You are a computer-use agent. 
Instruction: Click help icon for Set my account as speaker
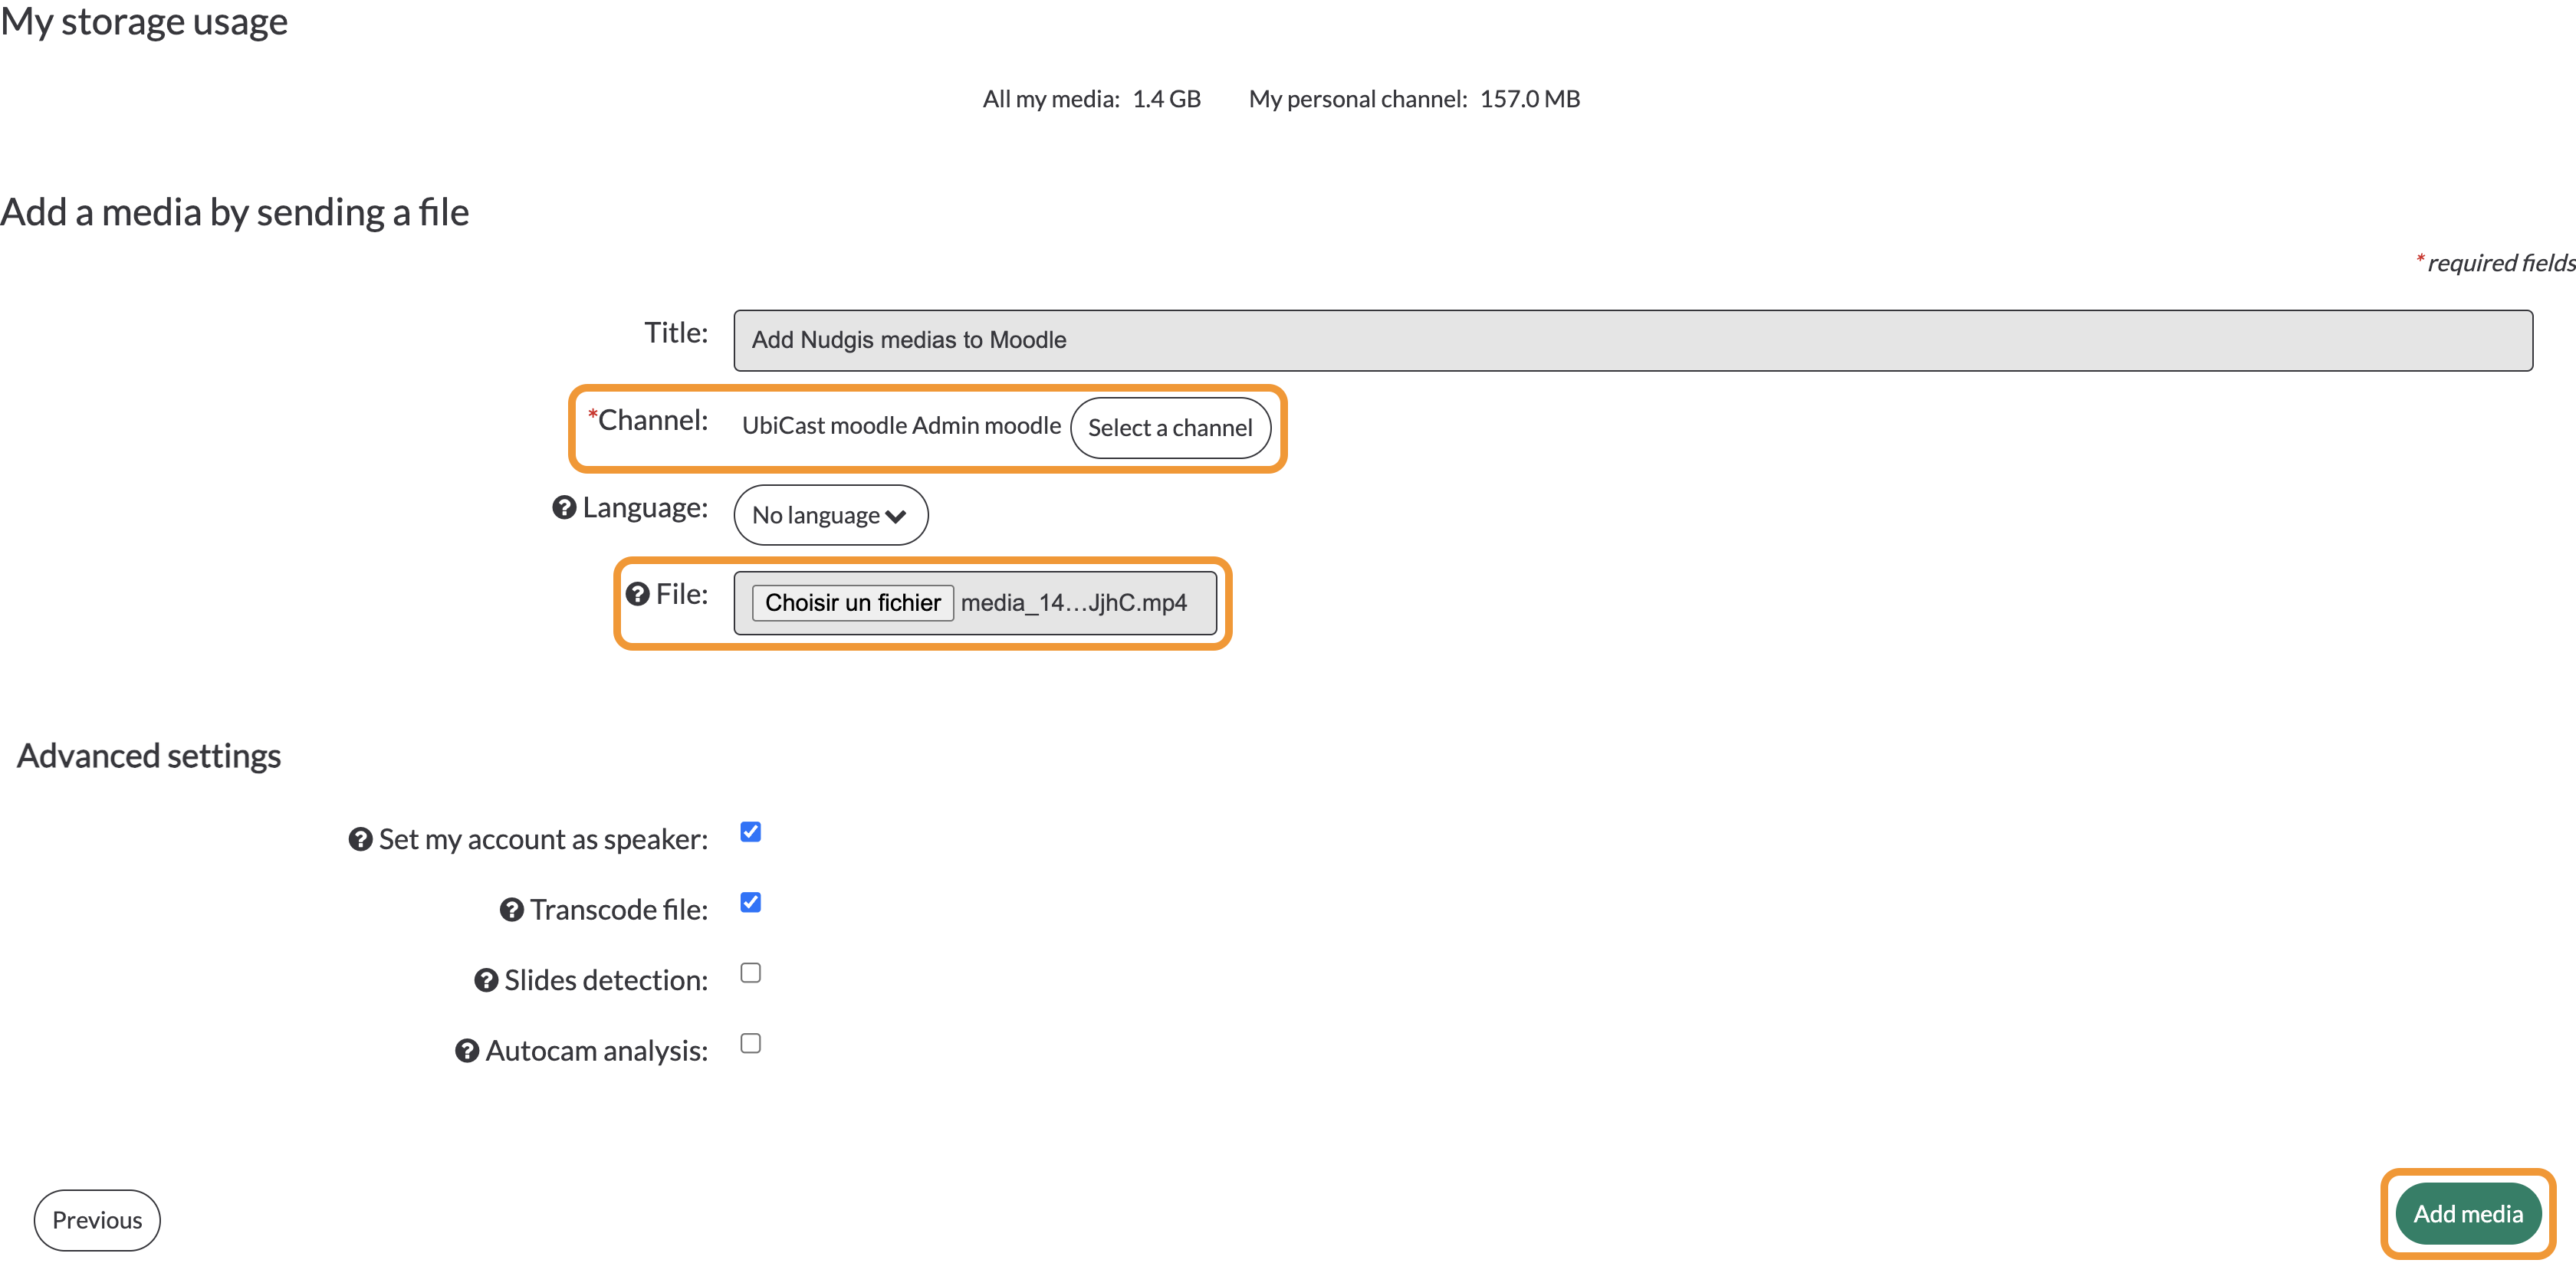tap(360, 840)
